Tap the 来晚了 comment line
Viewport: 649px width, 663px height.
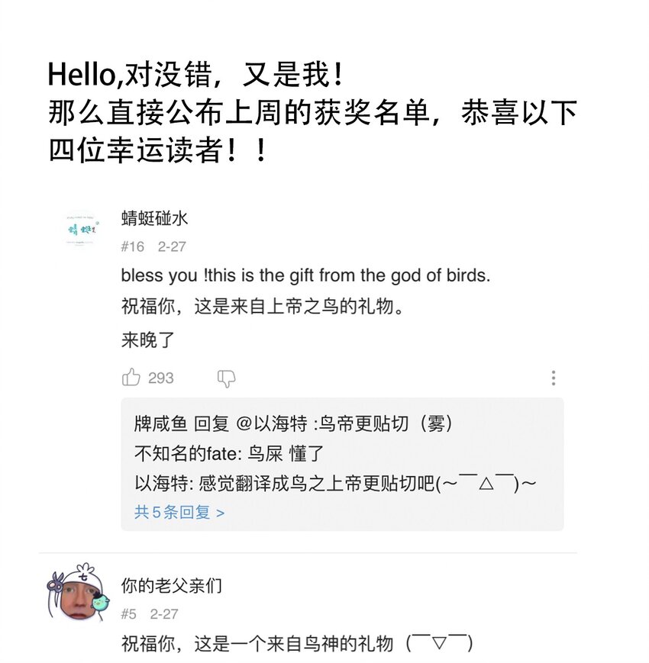click(x=148, y=340)
